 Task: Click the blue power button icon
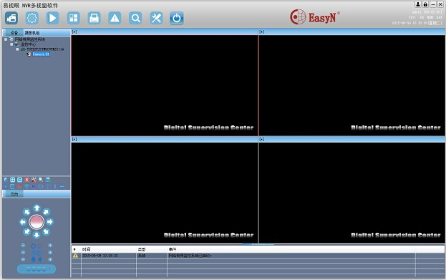point(177,18)
